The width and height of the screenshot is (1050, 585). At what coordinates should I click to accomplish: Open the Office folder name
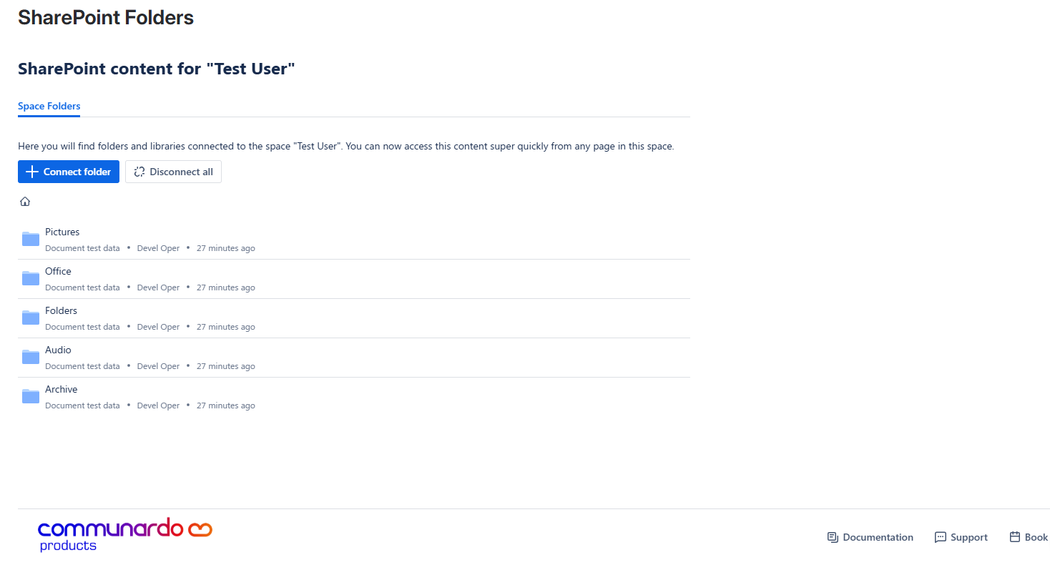click(x=58, y=271)
